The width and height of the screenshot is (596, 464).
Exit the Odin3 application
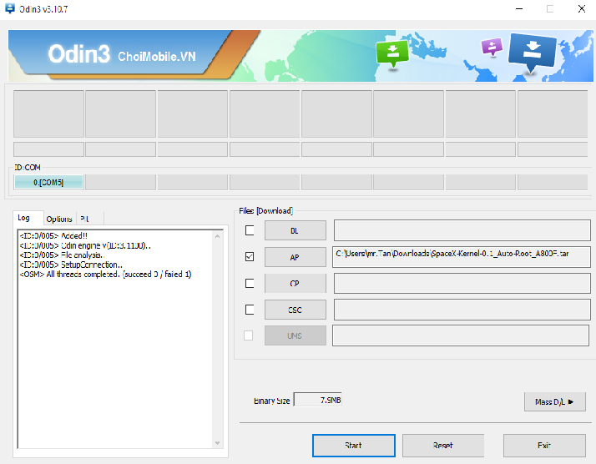click(544, 446)
